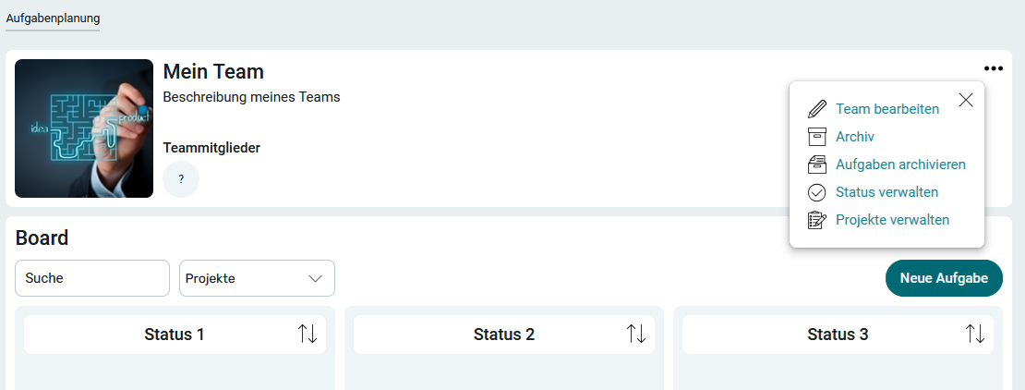Focus the Suche search field
1025x390 pixels.
[92, 278]
